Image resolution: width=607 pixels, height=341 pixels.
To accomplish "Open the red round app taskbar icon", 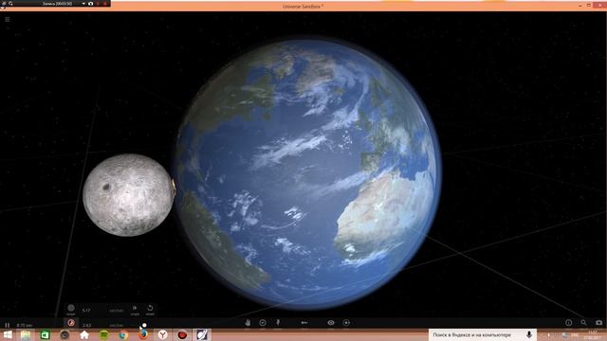I will (x=182, y=334).
